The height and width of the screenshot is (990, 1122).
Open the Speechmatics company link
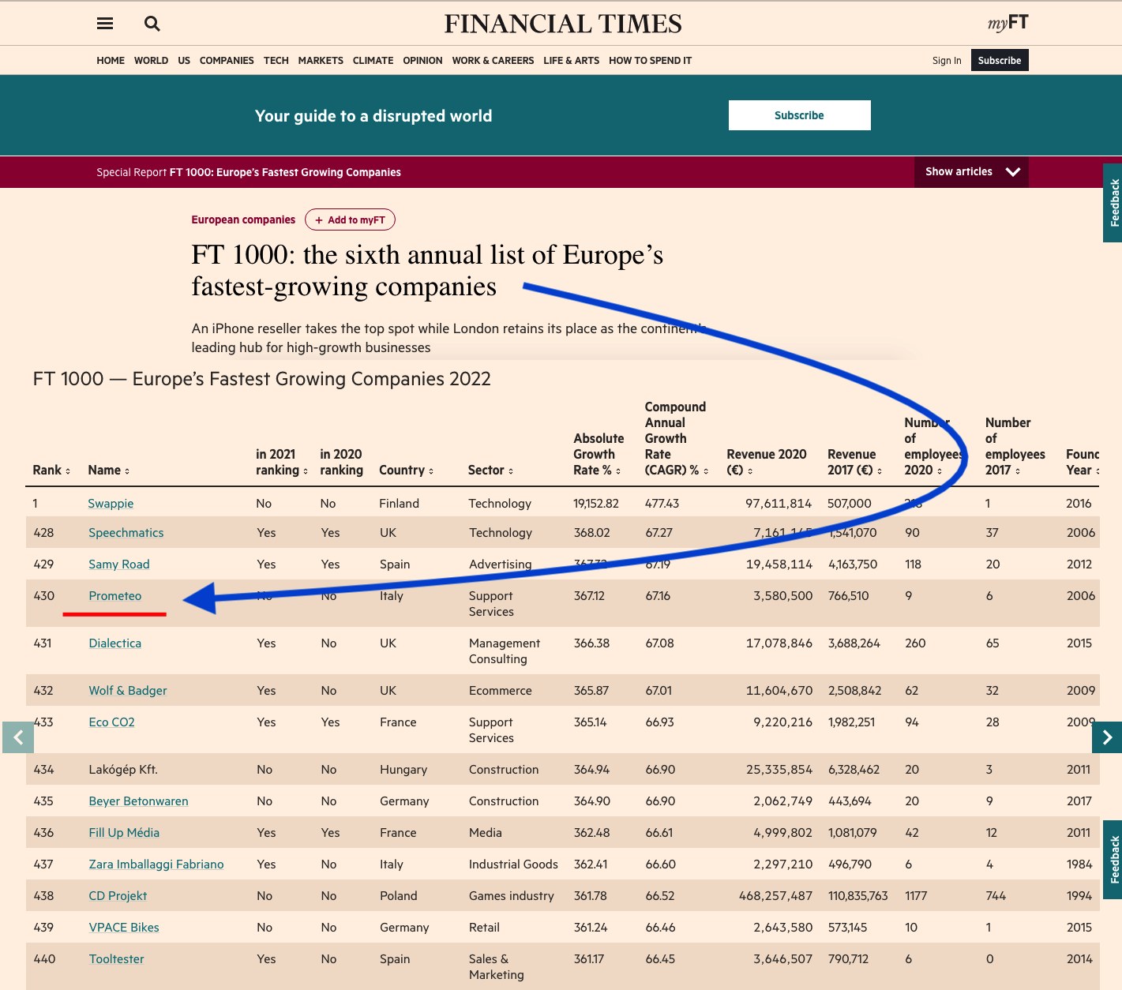(126, 533)
